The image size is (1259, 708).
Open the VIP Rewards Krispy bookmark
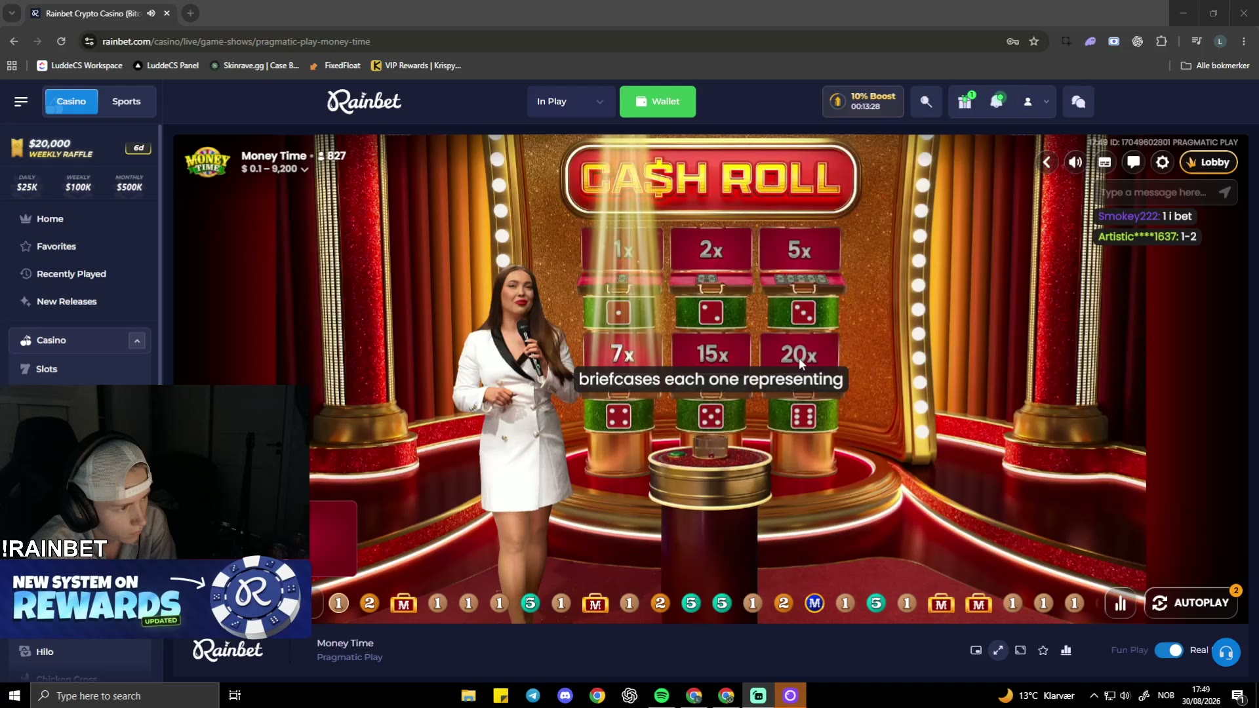coord(416,66)
